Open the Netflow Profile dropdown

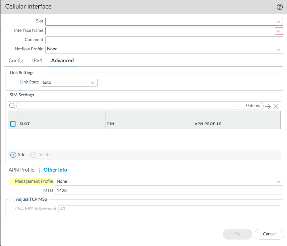278,50
